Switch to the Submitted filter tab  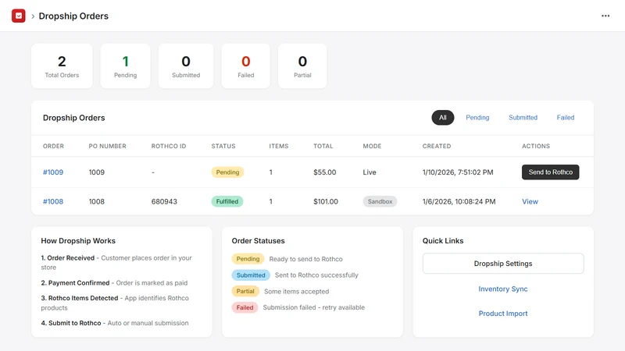[523, 118]
